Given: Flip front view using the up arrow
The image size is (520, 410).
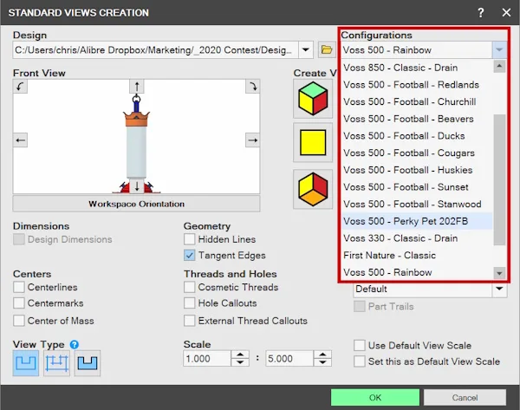Looking at the screenshot, I should pyautogui.click(x=137, y=87).
